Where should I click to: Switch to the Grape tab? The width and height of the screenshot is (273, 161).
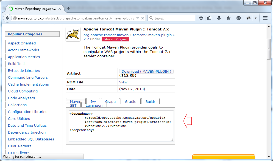pyautogui.click(x=110, y=101)
